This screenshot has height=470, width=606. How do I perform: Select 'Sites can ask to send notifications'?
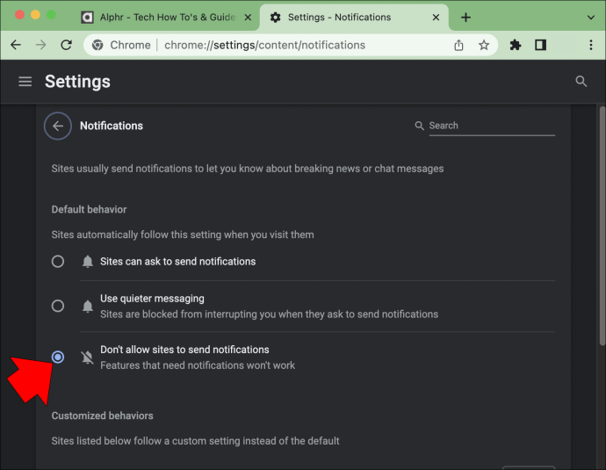click(58, 262)
